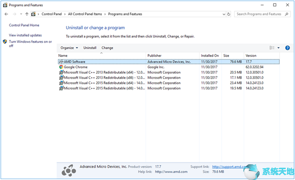
Task: Go up one folder level
Action: click(27, 14)
